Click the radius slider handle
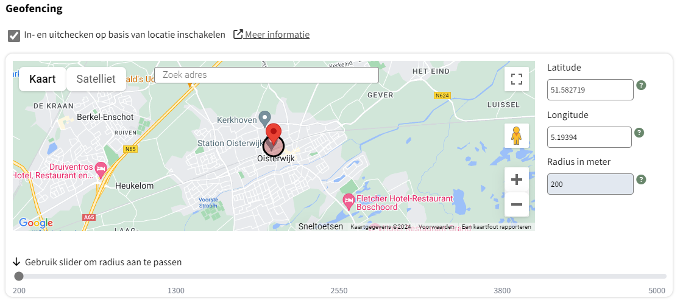Viewport: 680px width, 303px height. 19,276
